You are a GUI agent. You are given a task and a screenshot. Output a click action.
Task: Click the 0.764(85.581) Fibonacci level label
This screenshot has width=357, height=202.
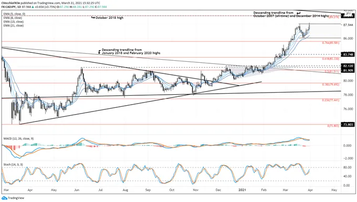tap(331, 43)
